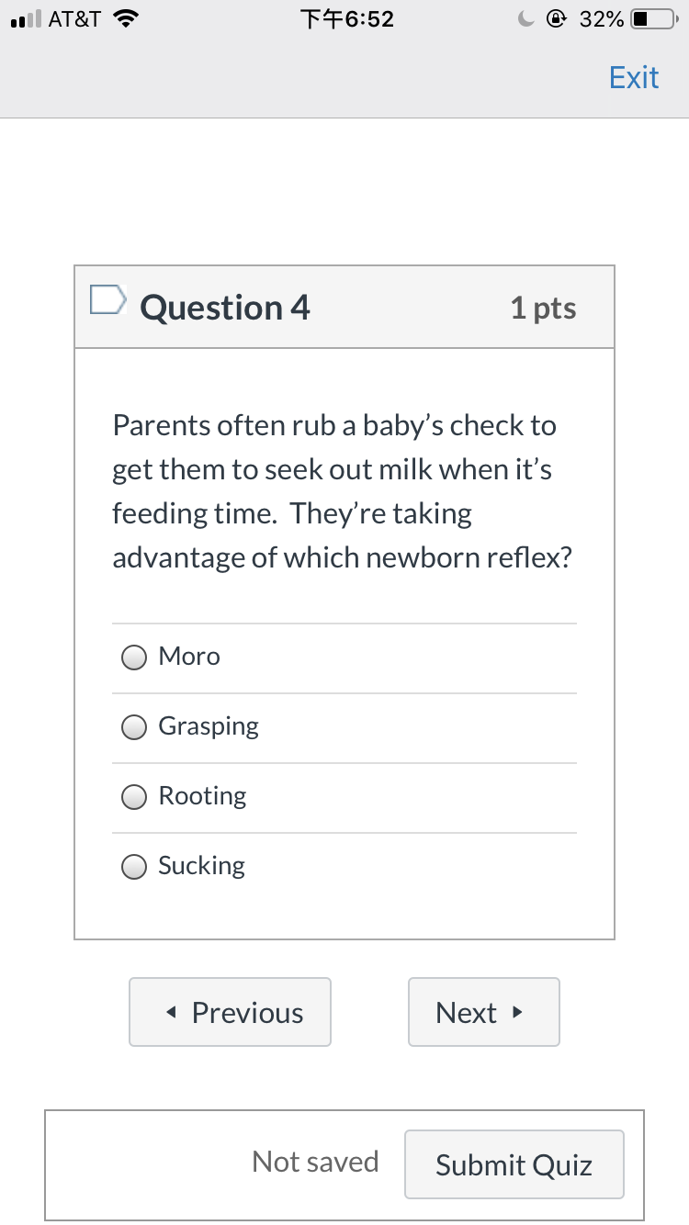
Task: Submit the quiz
Action: (x=514, y=1164)
